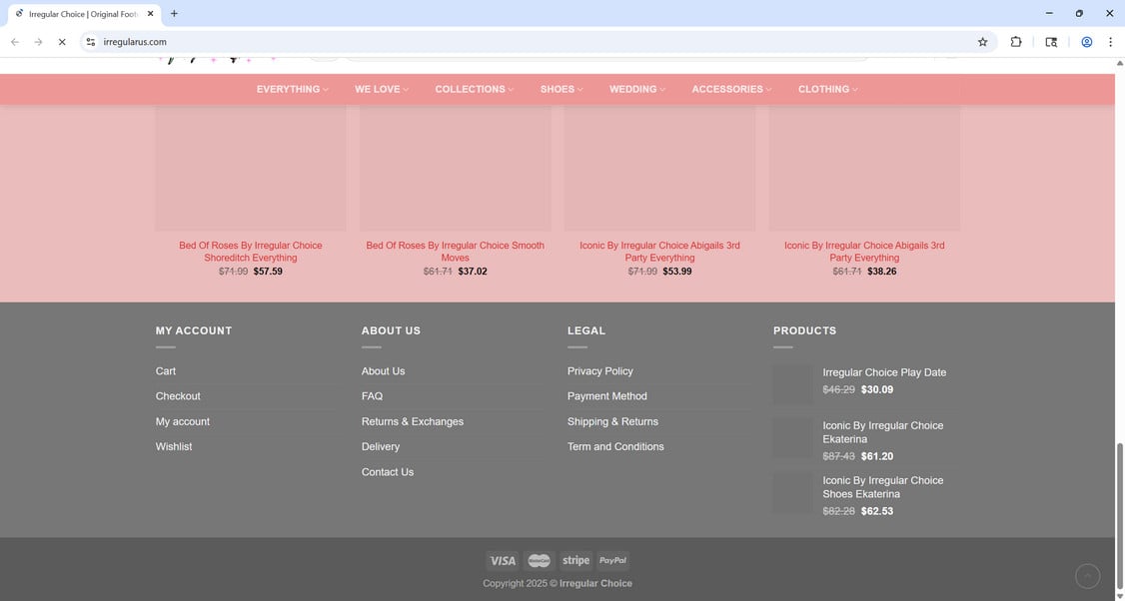This screenshot has width=1125, height=601.
Task: Click Shoreditch Everything product image
Action: 251,168
